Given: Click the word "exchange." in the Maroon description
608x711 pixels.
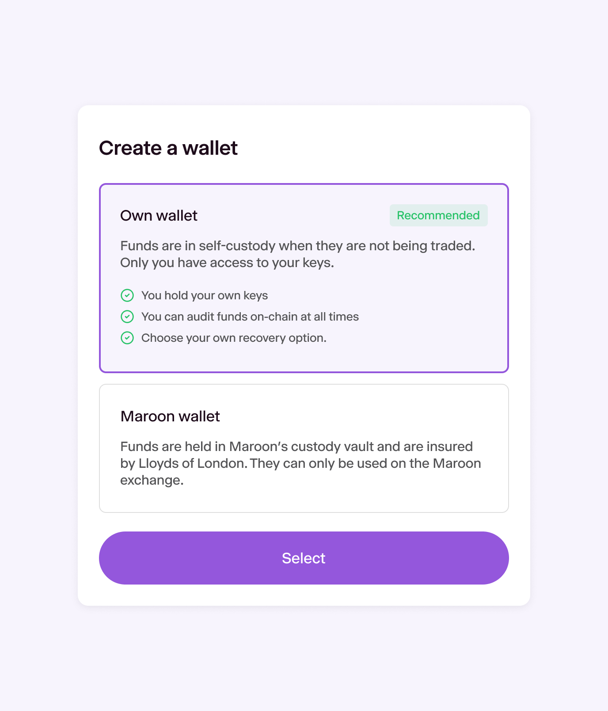Looking at the screenshot, I should (152, 480).
